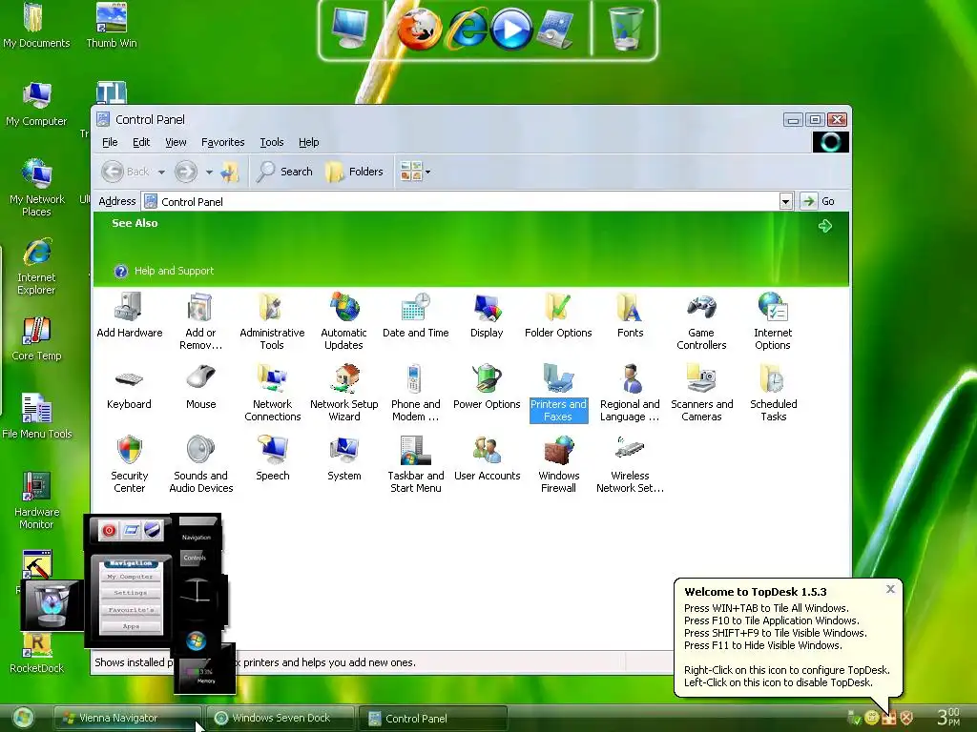Click the Go button beside address bar
The image size is (977, 732).
pos(818,201)
